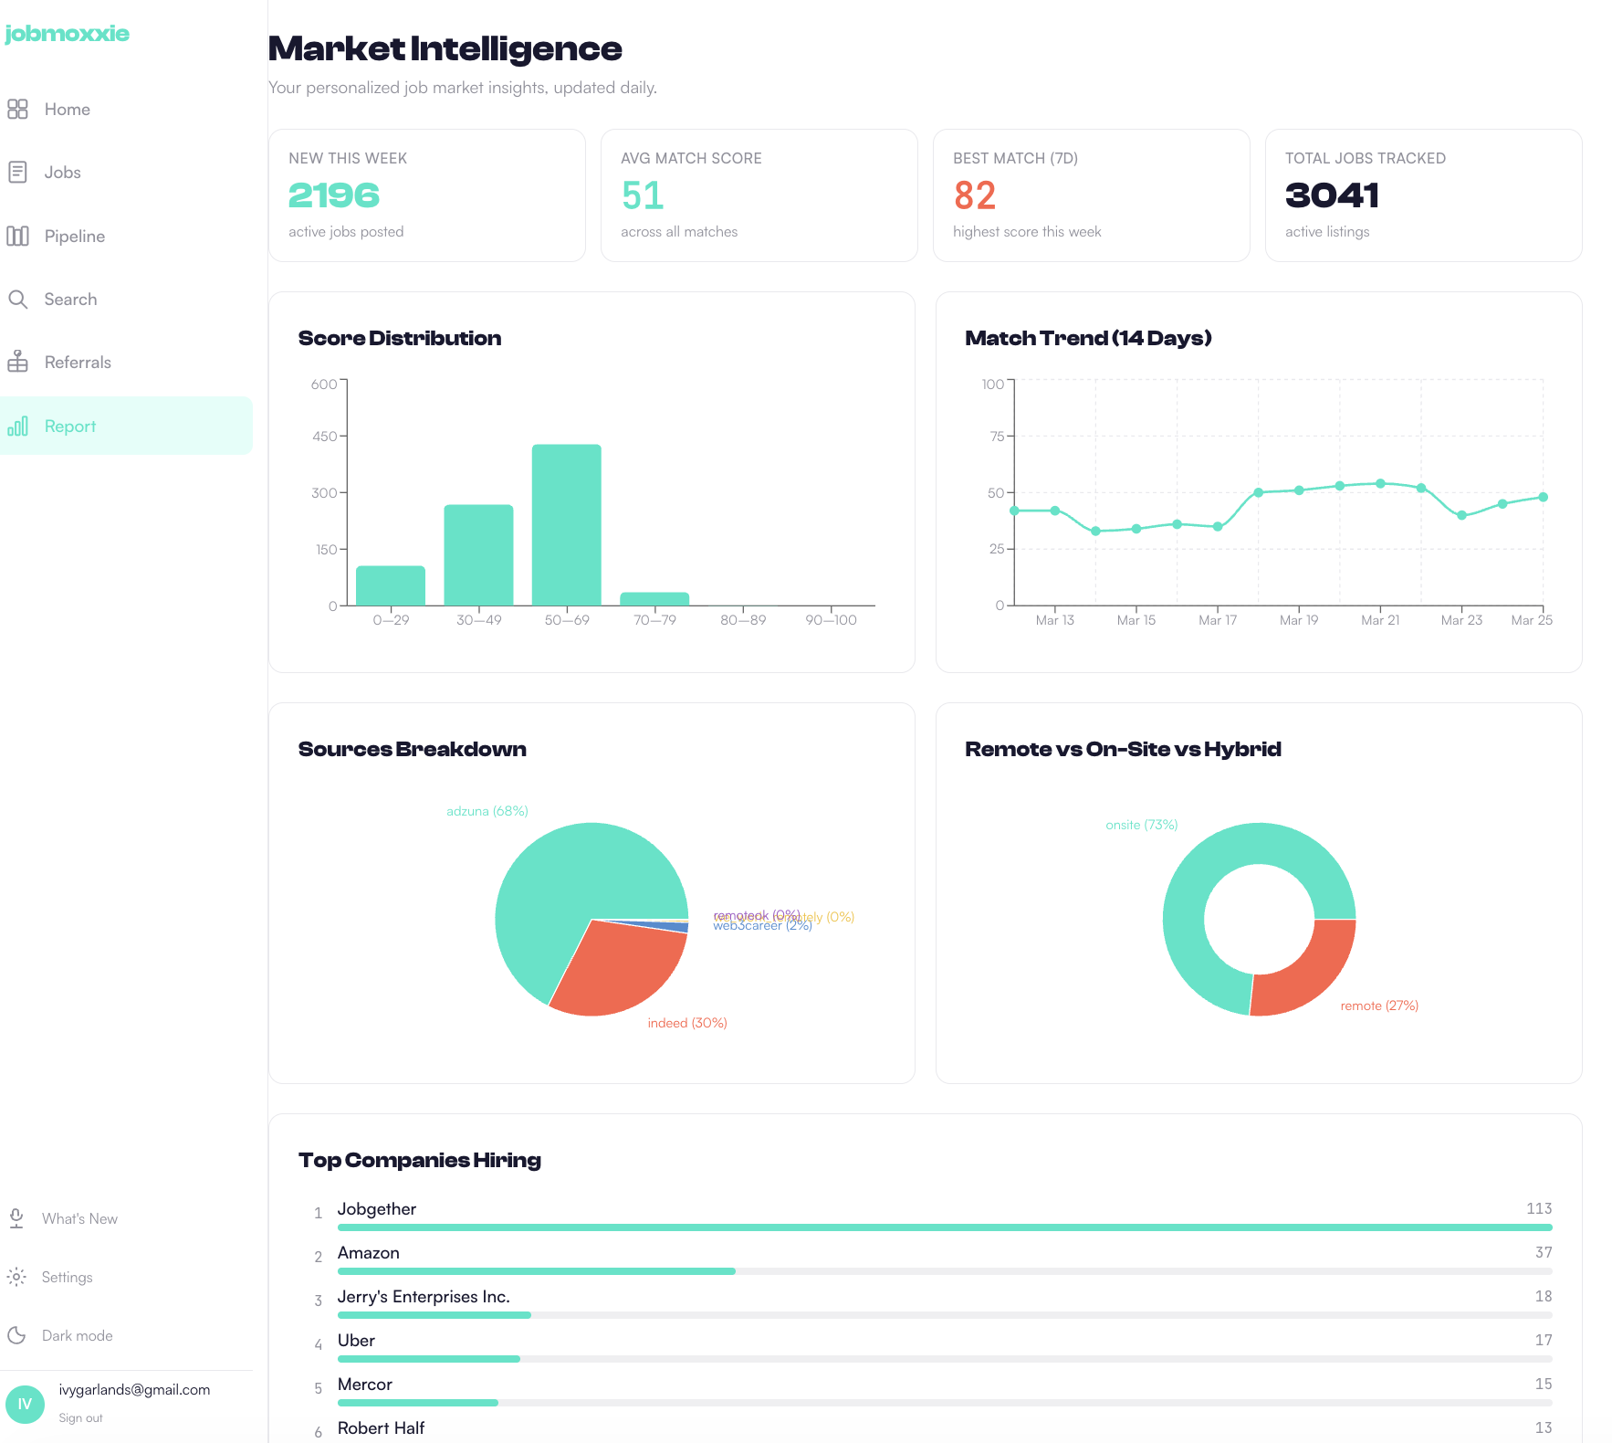Click the Referrals gift icon

coord(17,363)
